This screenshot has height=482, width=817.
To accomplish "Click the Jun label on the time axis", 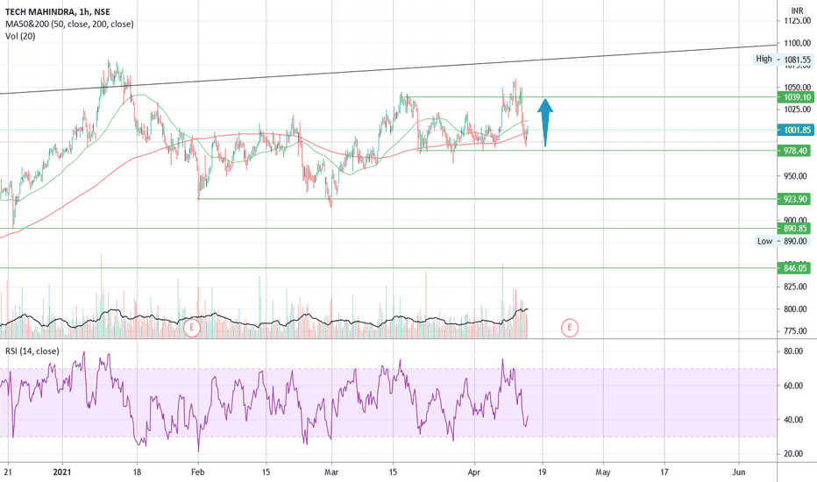I will 738,472.
